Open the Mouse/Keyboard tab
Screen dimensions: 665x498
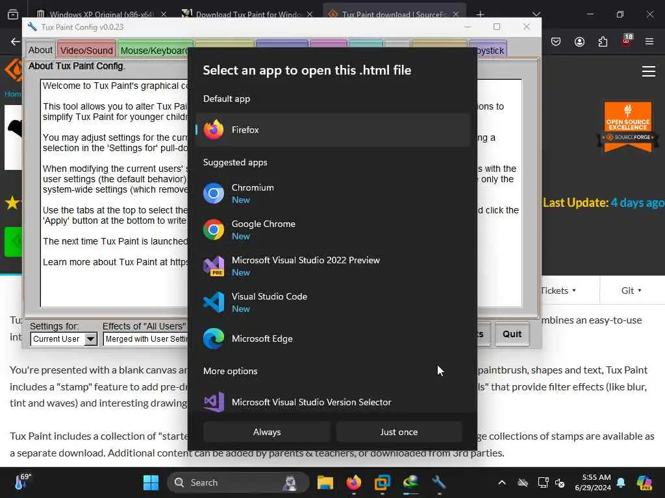[153, 50]
